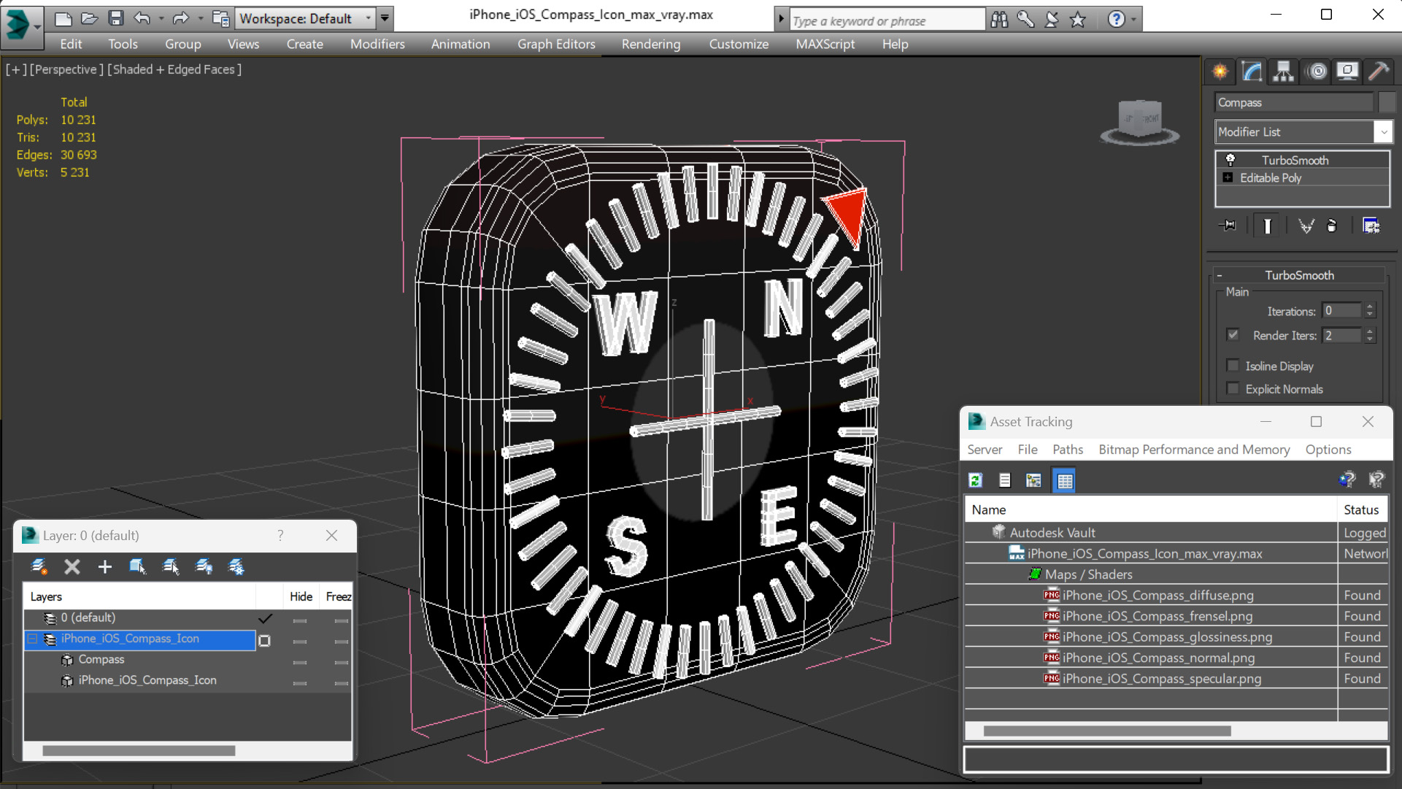
Task: Toggle Hide for 0 (default) layer
Action: [300, 620]
